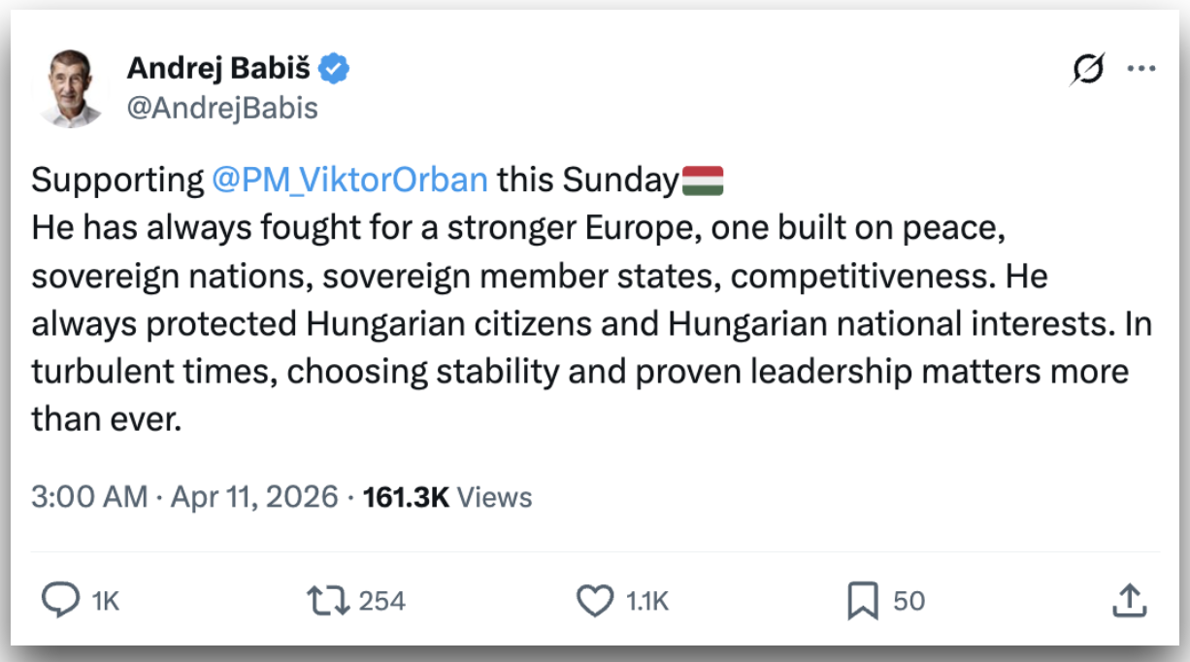The height and width of the screenshot is (662, 1190).
Task: Click the Hungarian flag emoji
Action: coord(703,181)
